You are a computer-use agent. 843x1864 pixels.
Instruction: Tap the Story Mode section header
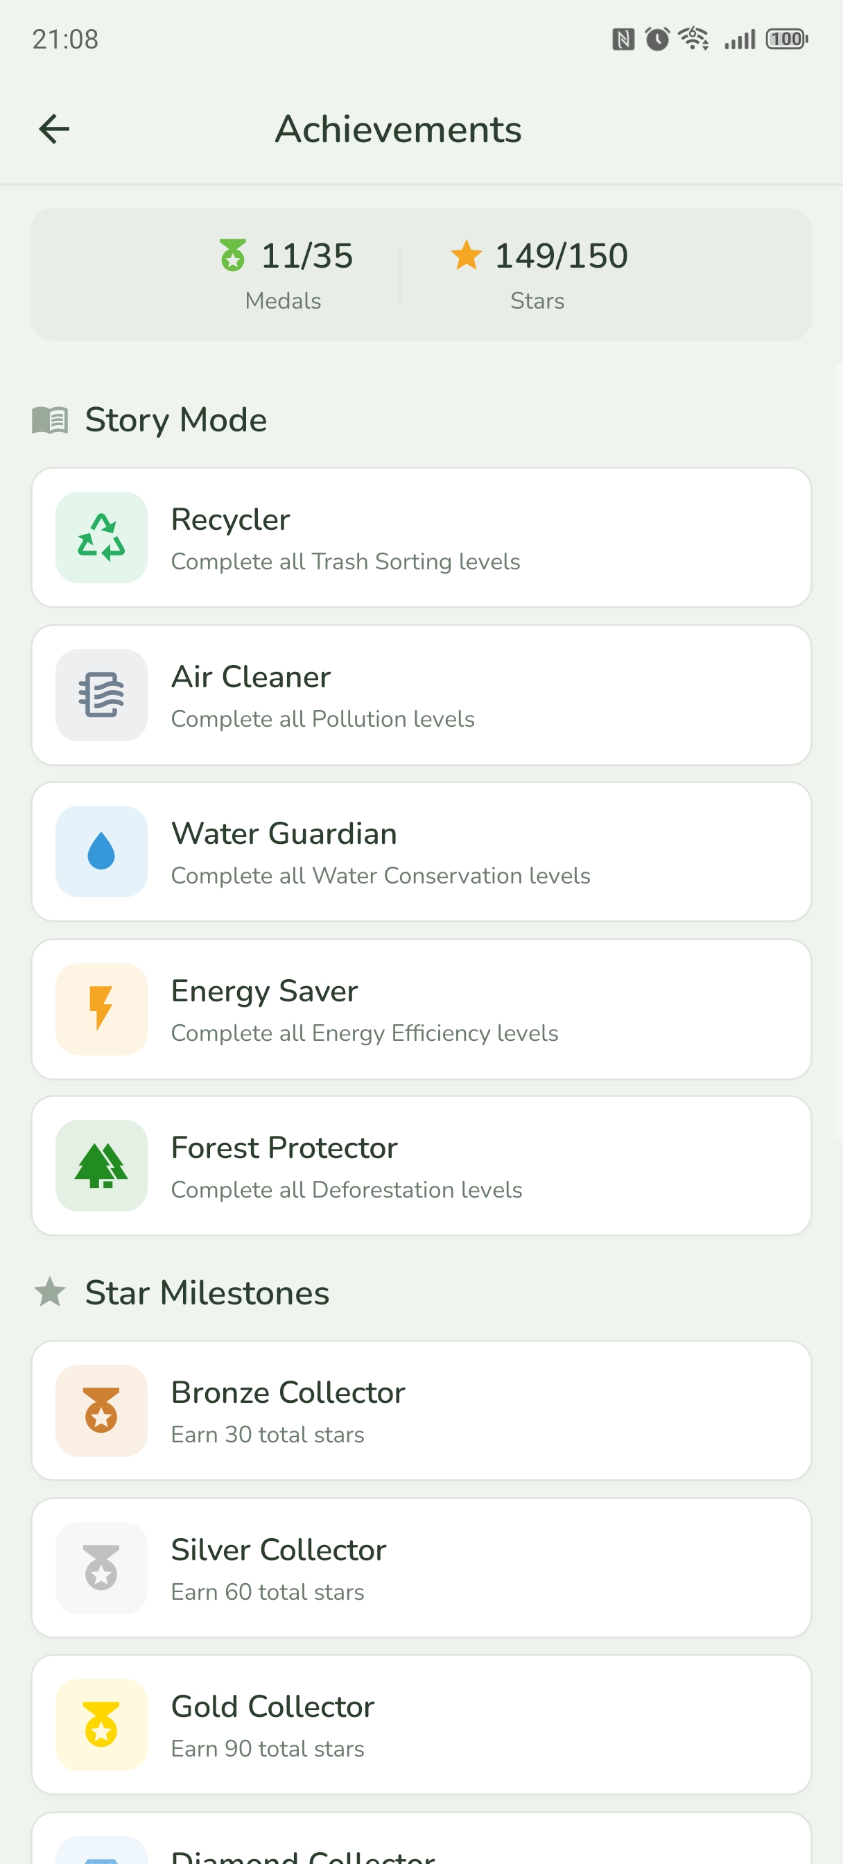[x=175, y=420]
